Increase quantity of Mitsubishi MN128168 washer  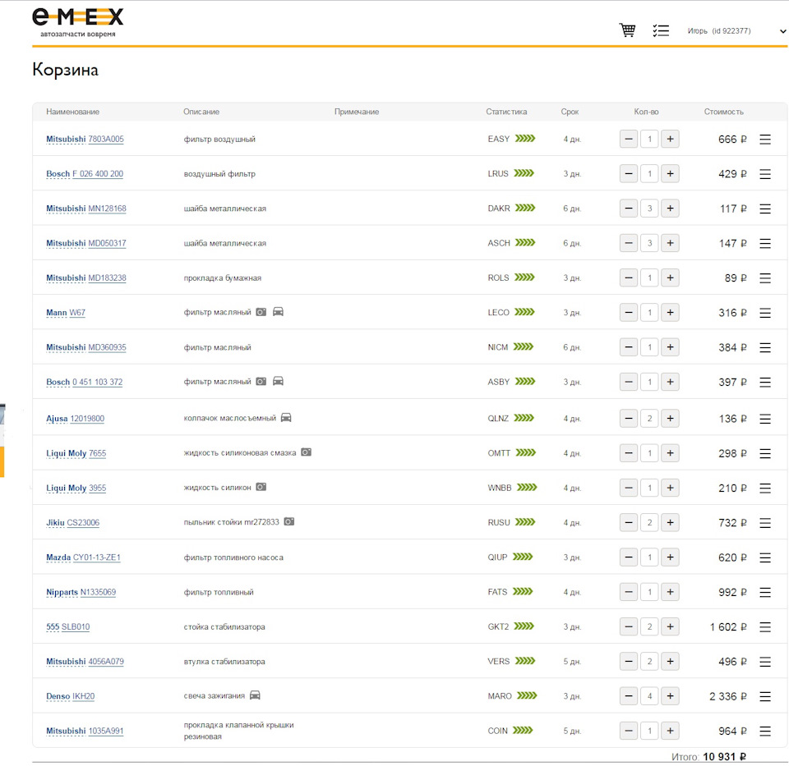[x=671, y=208]
